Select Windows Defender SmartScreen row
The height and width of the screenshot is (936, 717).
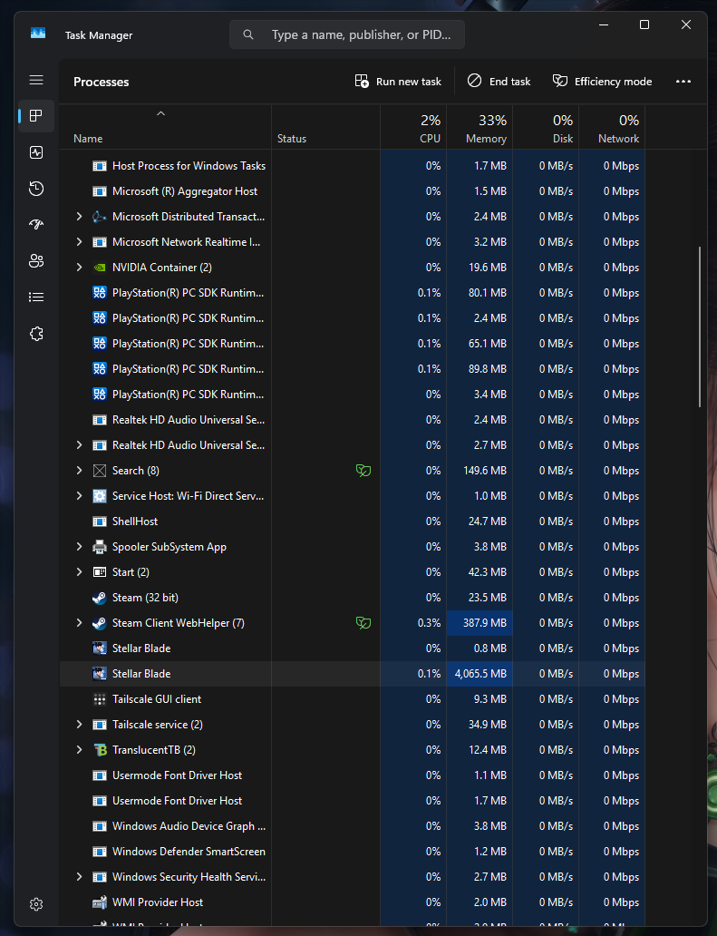tap(353, 852)
